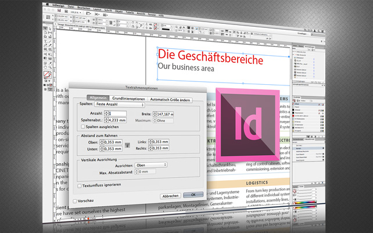Select the Eyedropper tool
Image resolution: width=373 pixels, height=233 pixels.
click(50, 63)
